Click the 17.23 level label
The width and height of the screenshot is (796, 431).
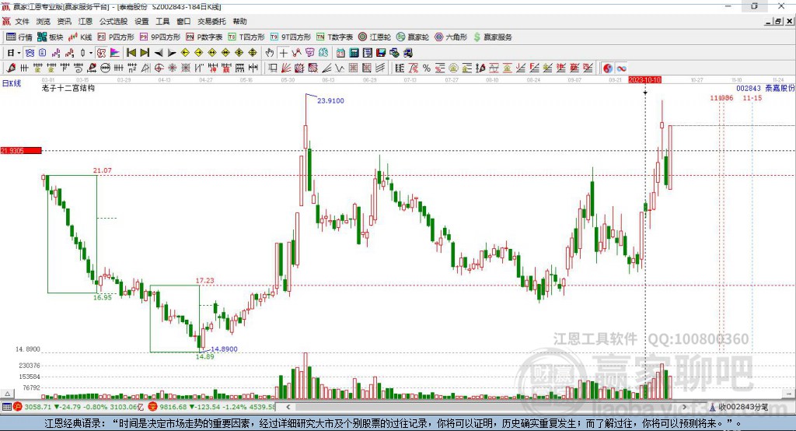pos(204,280)
